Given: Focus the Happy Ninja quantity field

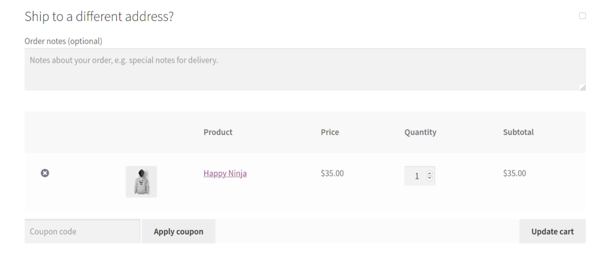Looking at the screenshot, I should pos(416,176).
